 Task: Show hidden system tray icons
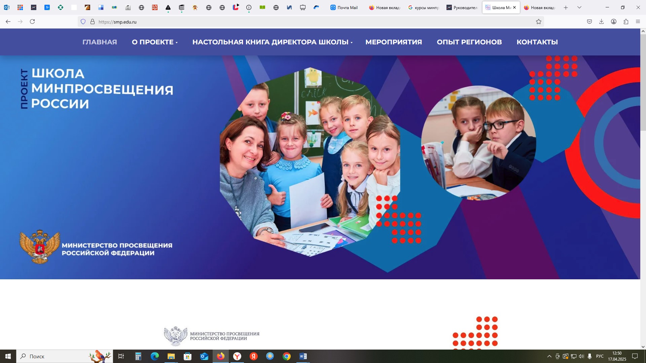point(549,356)
